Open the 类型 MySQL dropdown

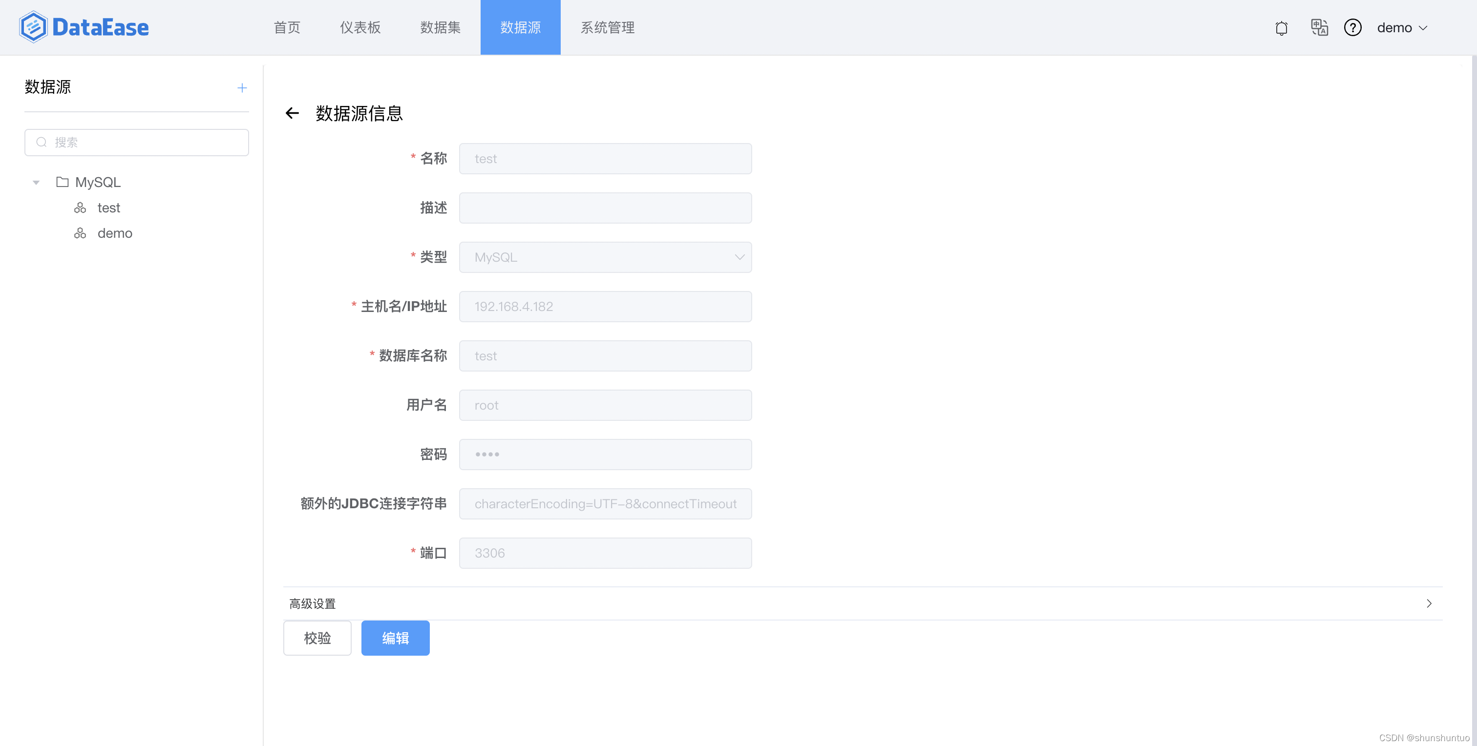pyautogui.click(x=605, y=257)
